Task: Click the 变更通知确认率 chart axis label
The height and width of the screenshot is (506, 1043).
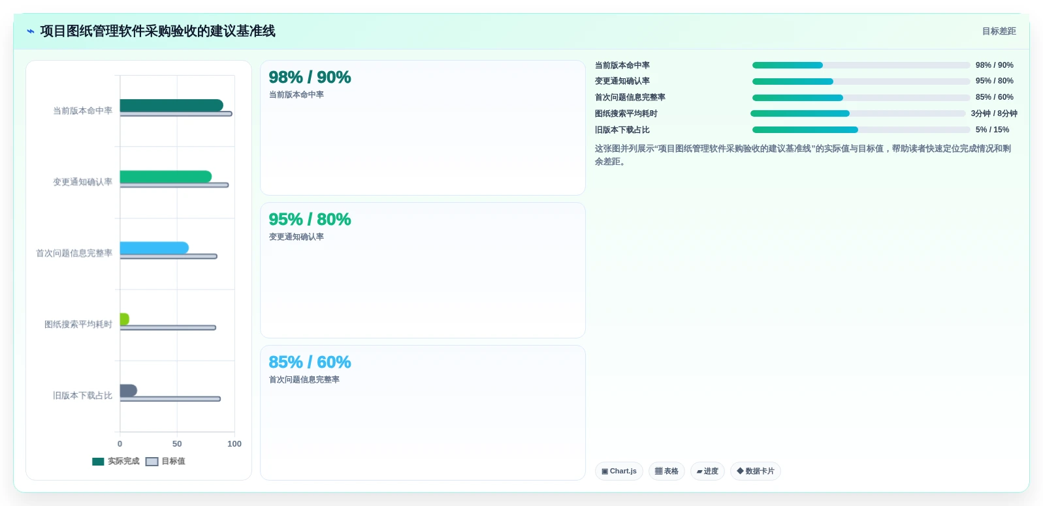Action: click(x=82, y=182)
